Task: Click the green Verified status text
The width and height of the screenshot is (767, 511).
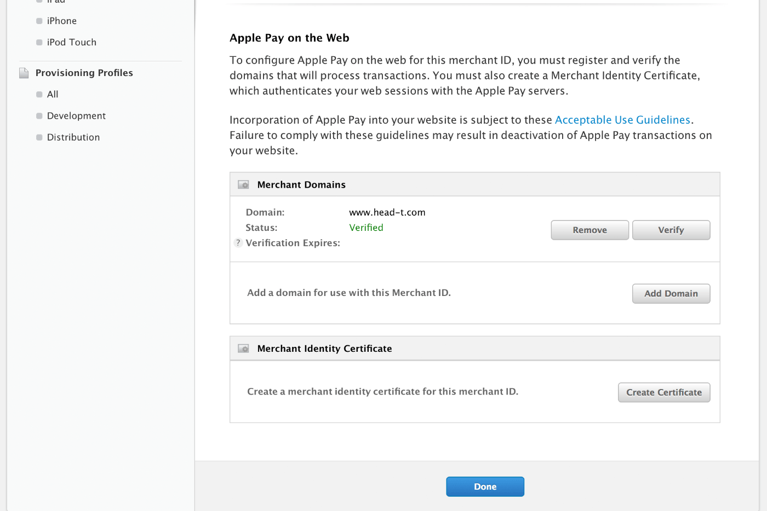Action: 366,228
